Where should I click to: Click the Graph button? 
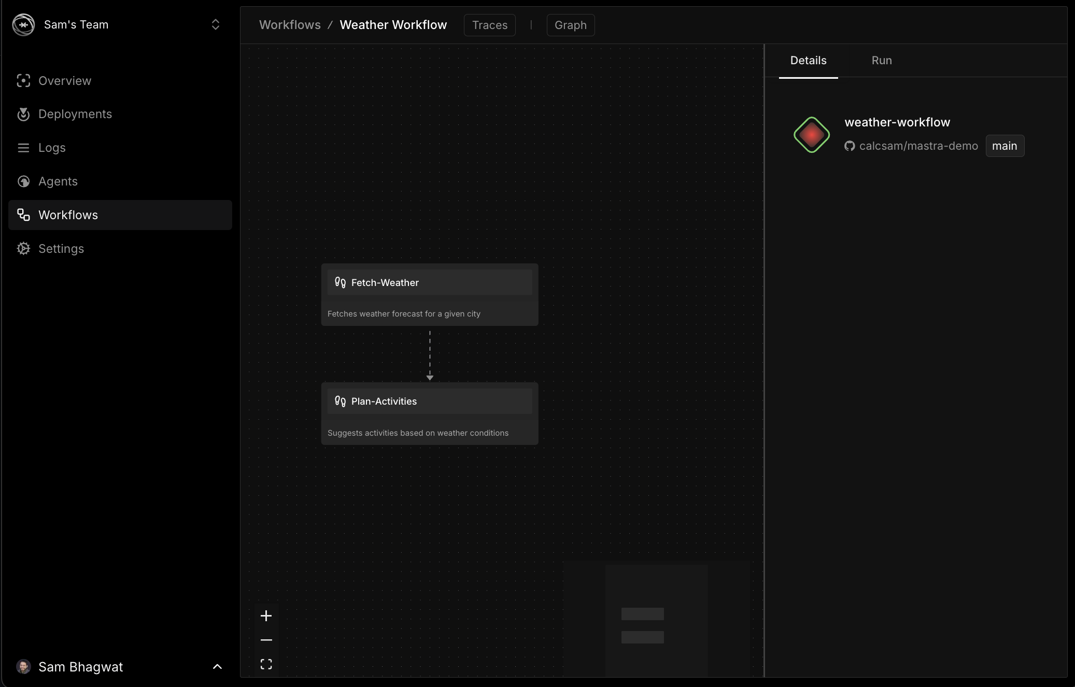click(x=570, y=25)
